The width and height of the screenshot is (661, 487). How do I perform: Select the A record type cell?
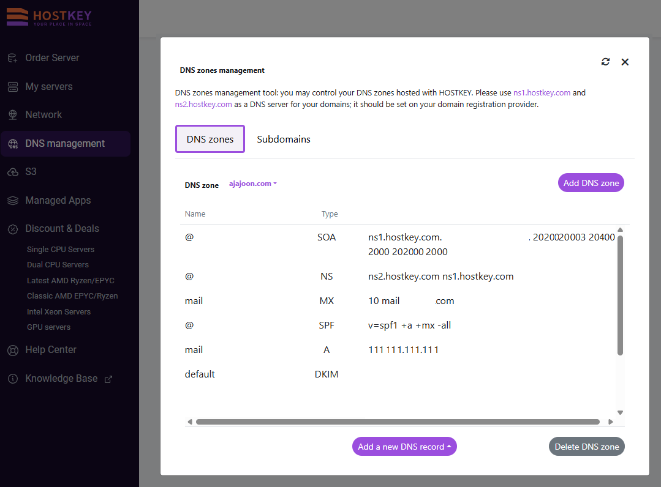point(327,350)
